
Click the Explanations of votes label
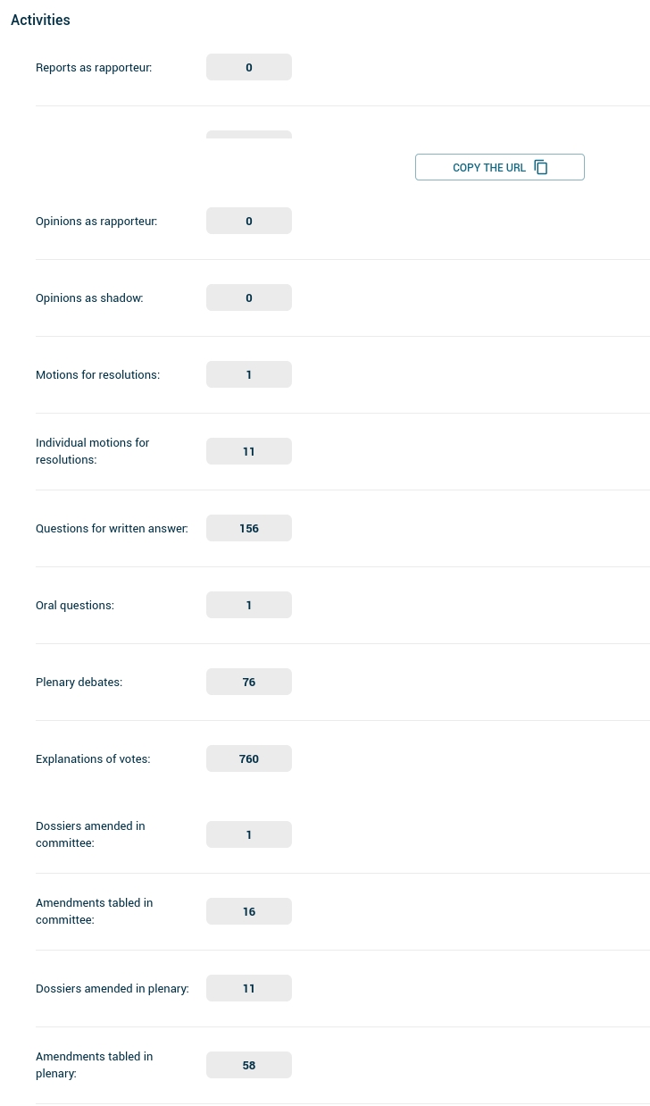[x=93, y=758]
